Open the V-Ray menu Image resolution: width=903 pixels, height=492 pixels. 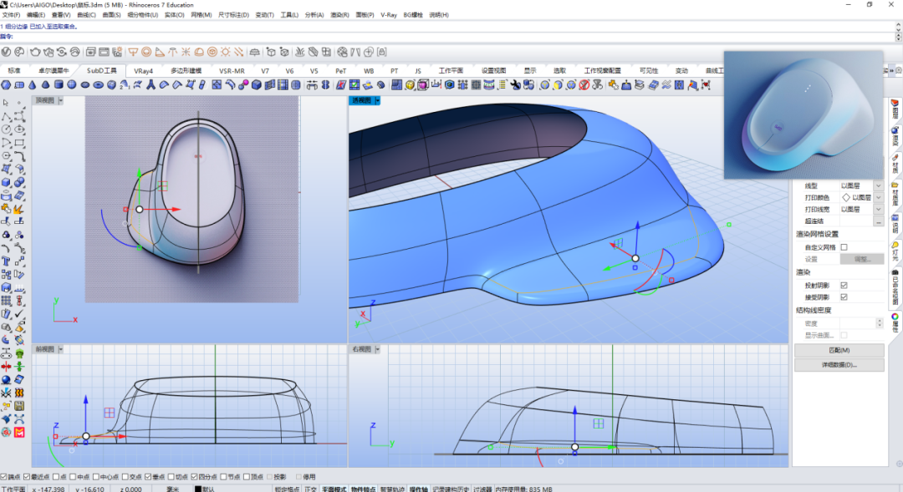click(x=388, y=15)
